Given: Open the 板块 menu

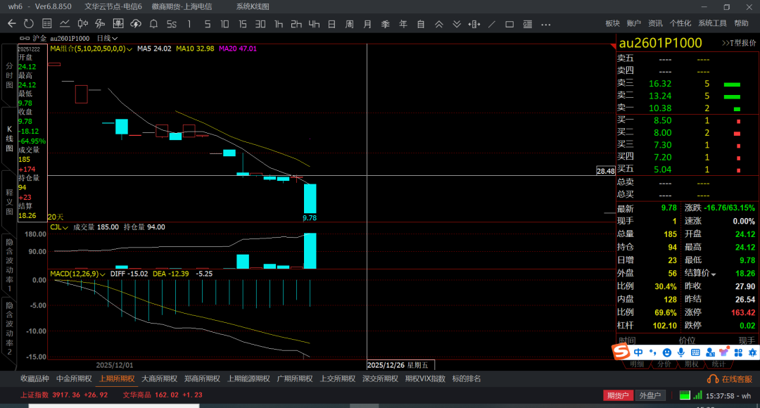Looking at the screenshot, I should (x=613, y=23).
